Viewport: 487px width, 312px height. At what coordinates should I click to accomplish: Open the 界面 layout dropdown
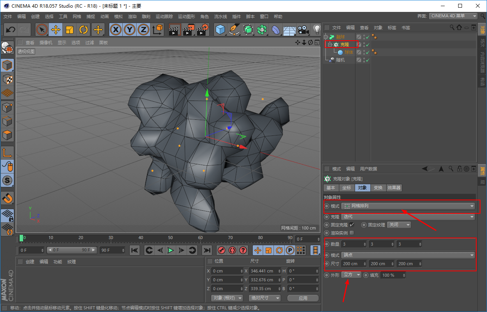[454, 16]
